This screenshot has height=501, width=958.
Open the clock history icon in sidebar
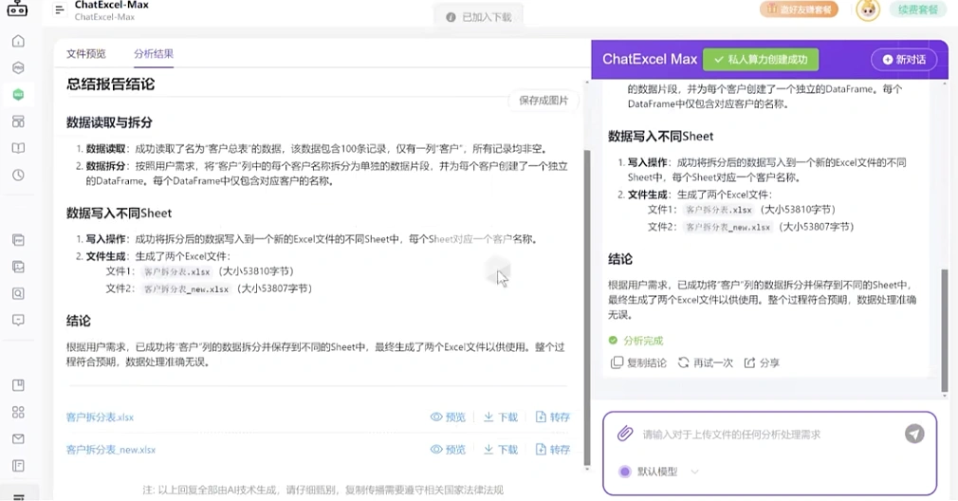(18, 175)
